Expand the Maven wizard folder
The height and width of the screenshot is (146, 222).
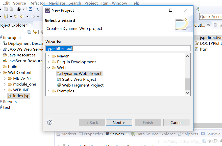pos(49,56)
